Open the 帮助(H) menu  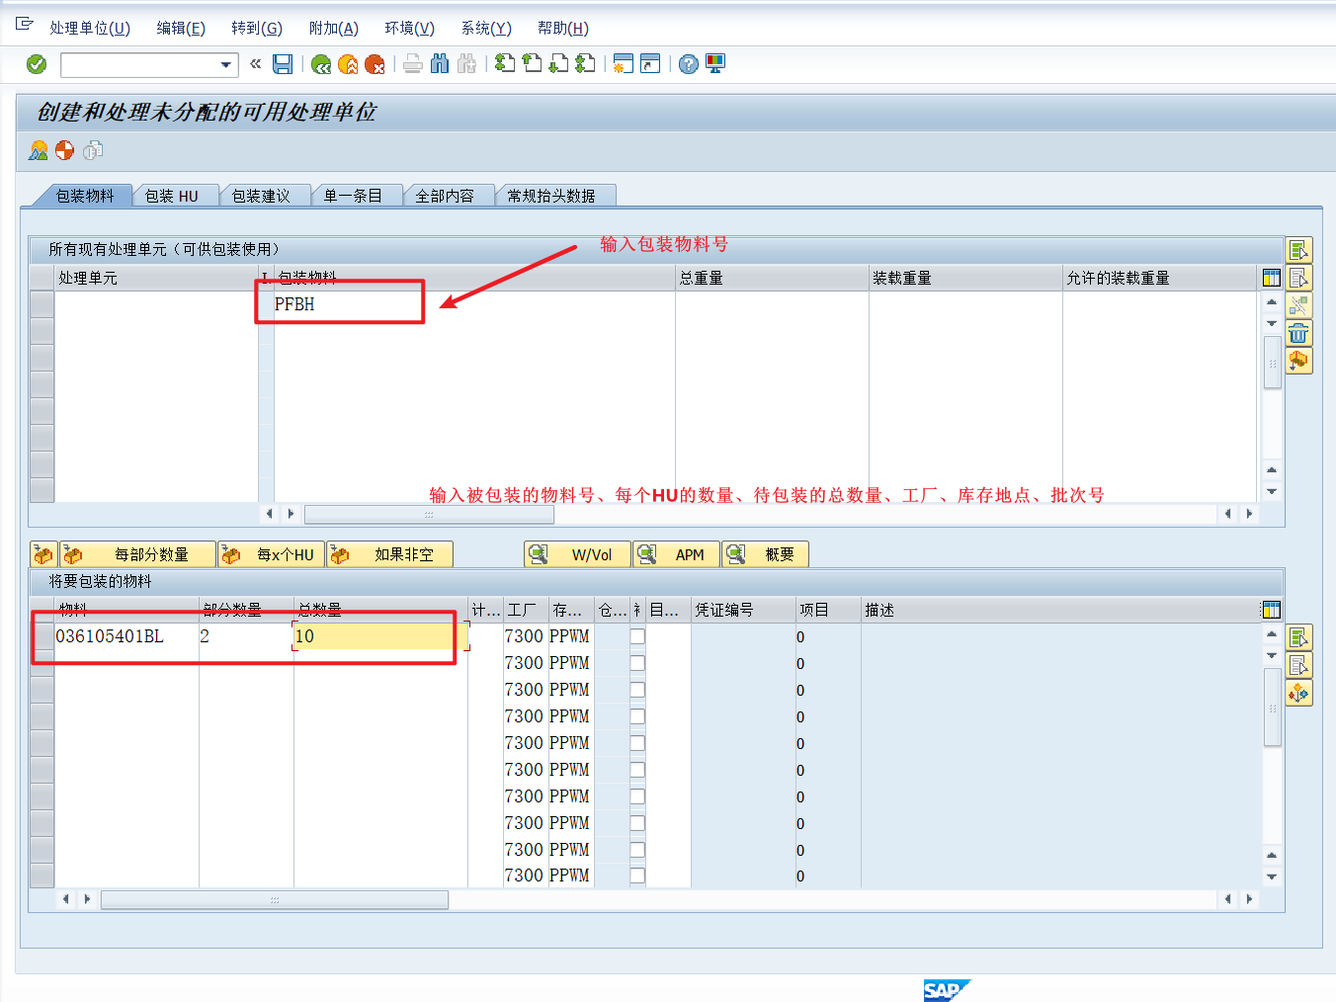coord(563,28)
